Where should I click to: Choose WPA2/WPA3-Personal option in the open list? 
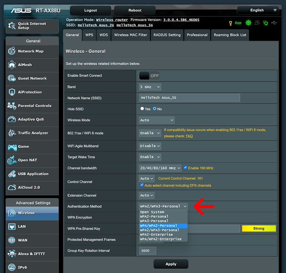(163, 230)
